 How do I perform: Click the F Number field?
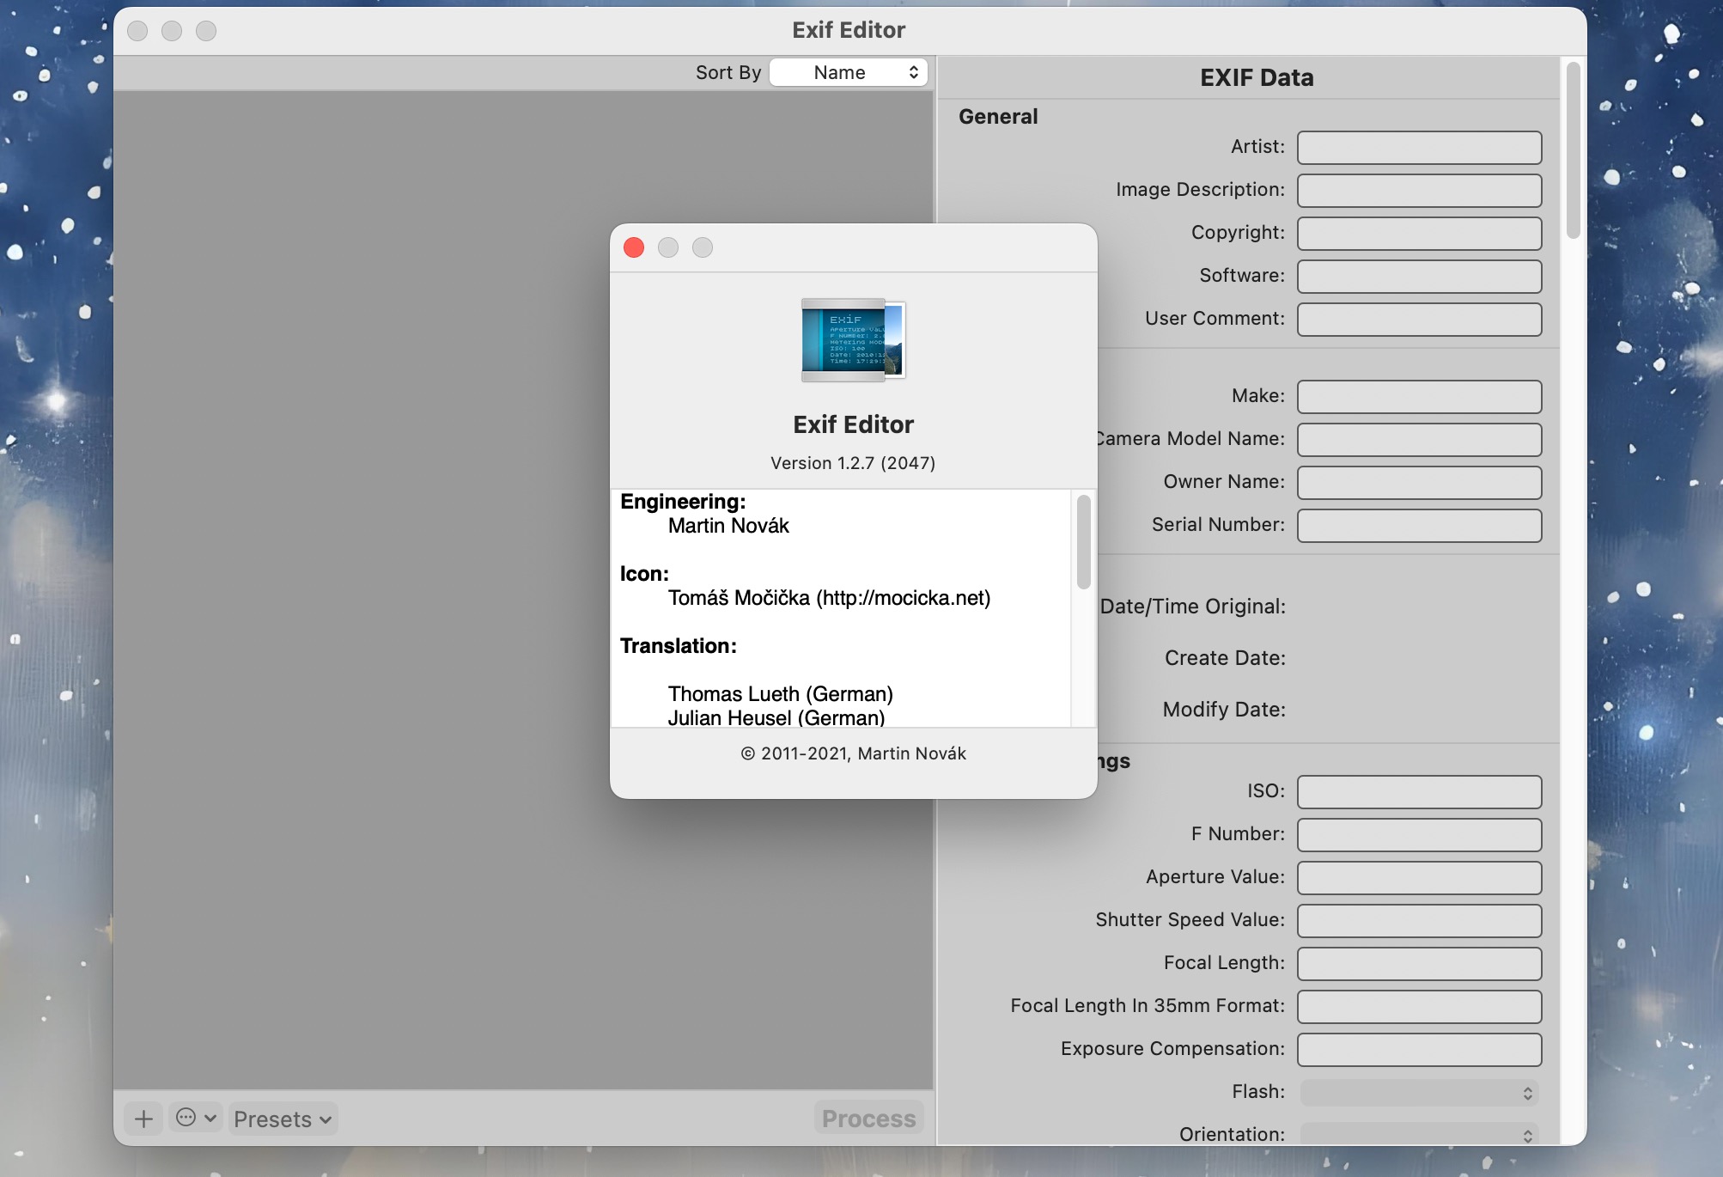[1419, 834]
